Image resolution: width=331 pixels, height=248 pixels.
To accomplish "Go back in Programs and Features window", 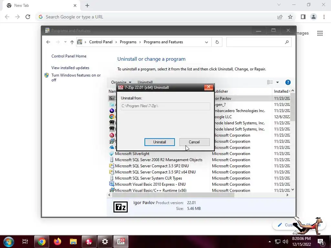I will coord(48,42).
